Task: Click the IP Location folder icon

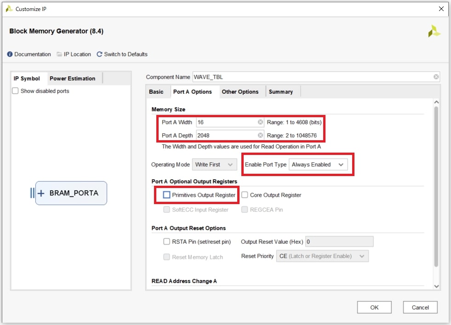Action: point(60,54)
